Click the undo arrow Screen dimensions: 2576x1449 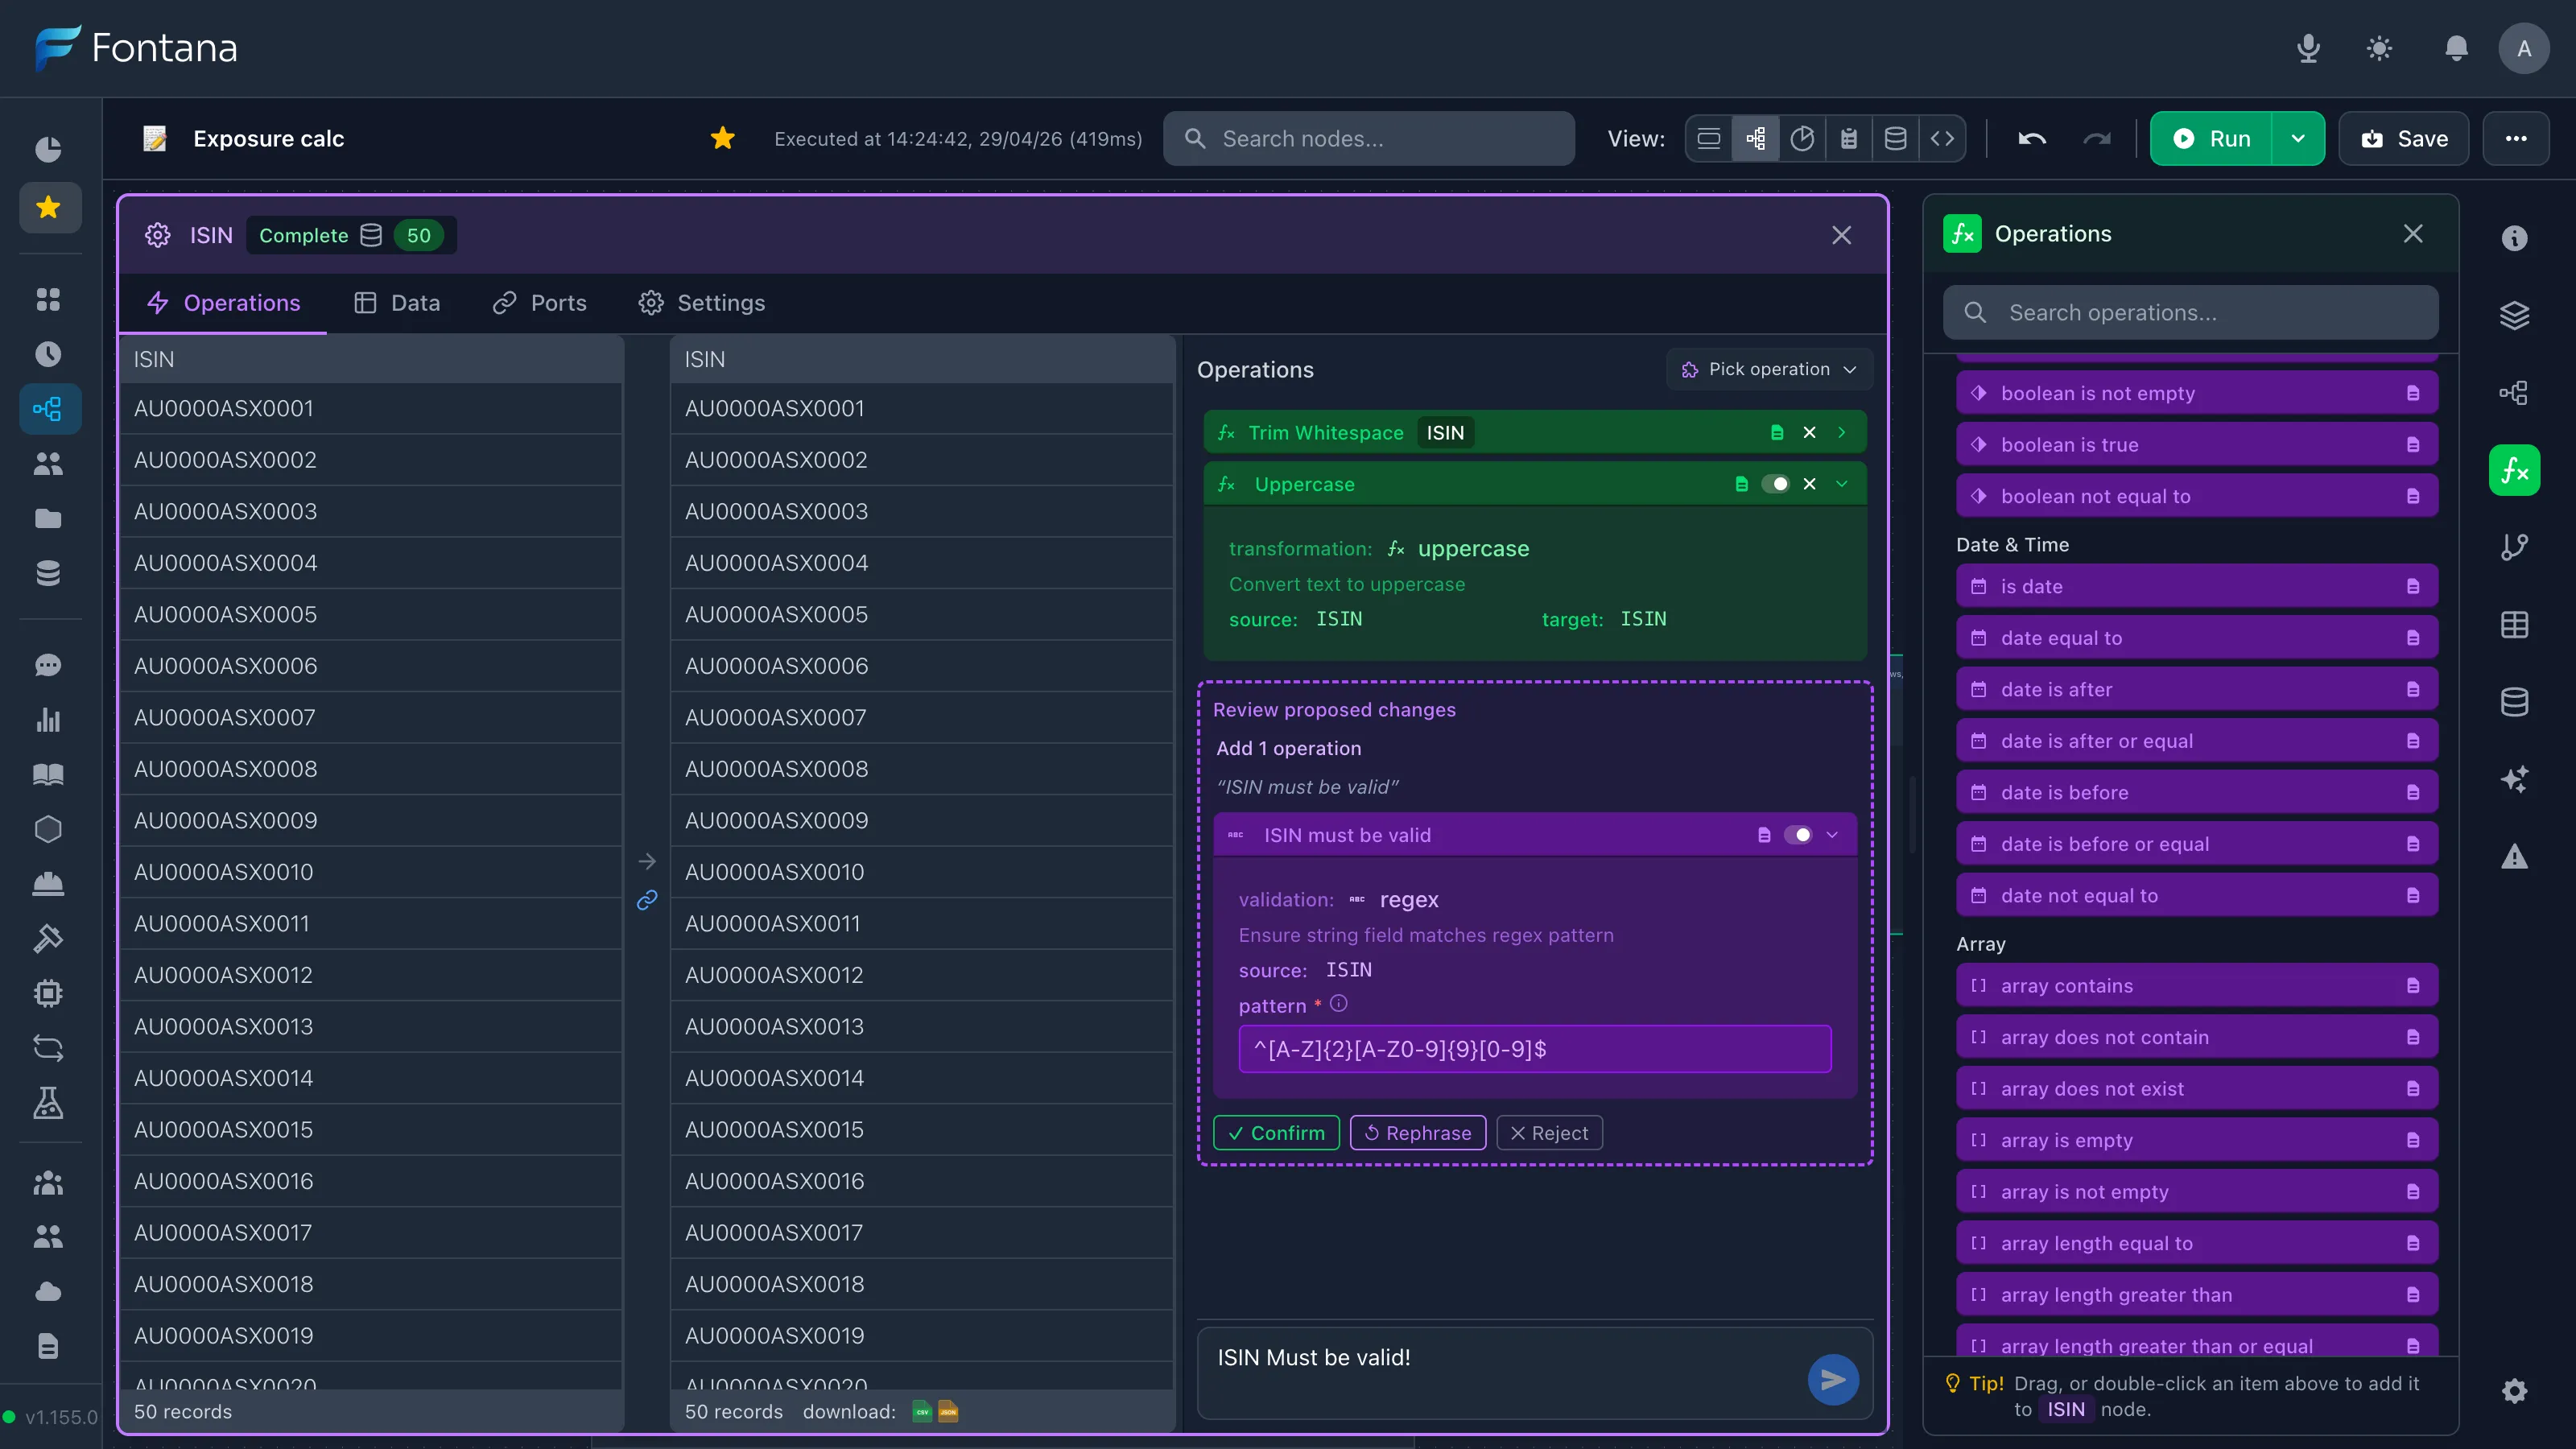2032,138
